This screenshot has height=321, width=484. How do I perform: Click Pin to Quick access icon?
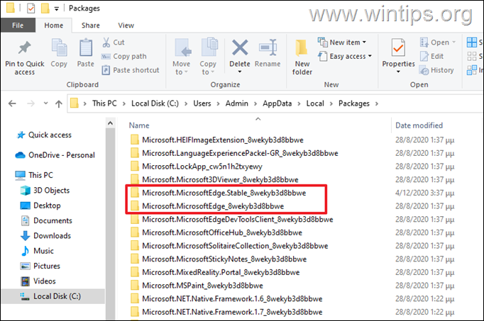coord(24,48)
